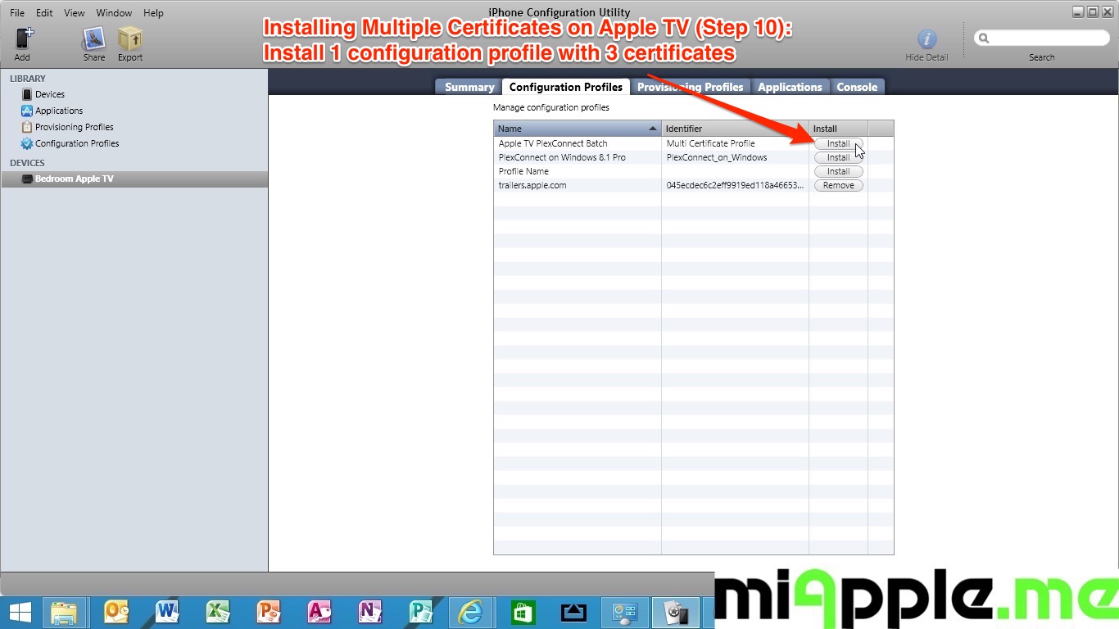Select Configuration Profiles in the sidebar
The height and width of the screenshot is (629, 1119).
76,143
